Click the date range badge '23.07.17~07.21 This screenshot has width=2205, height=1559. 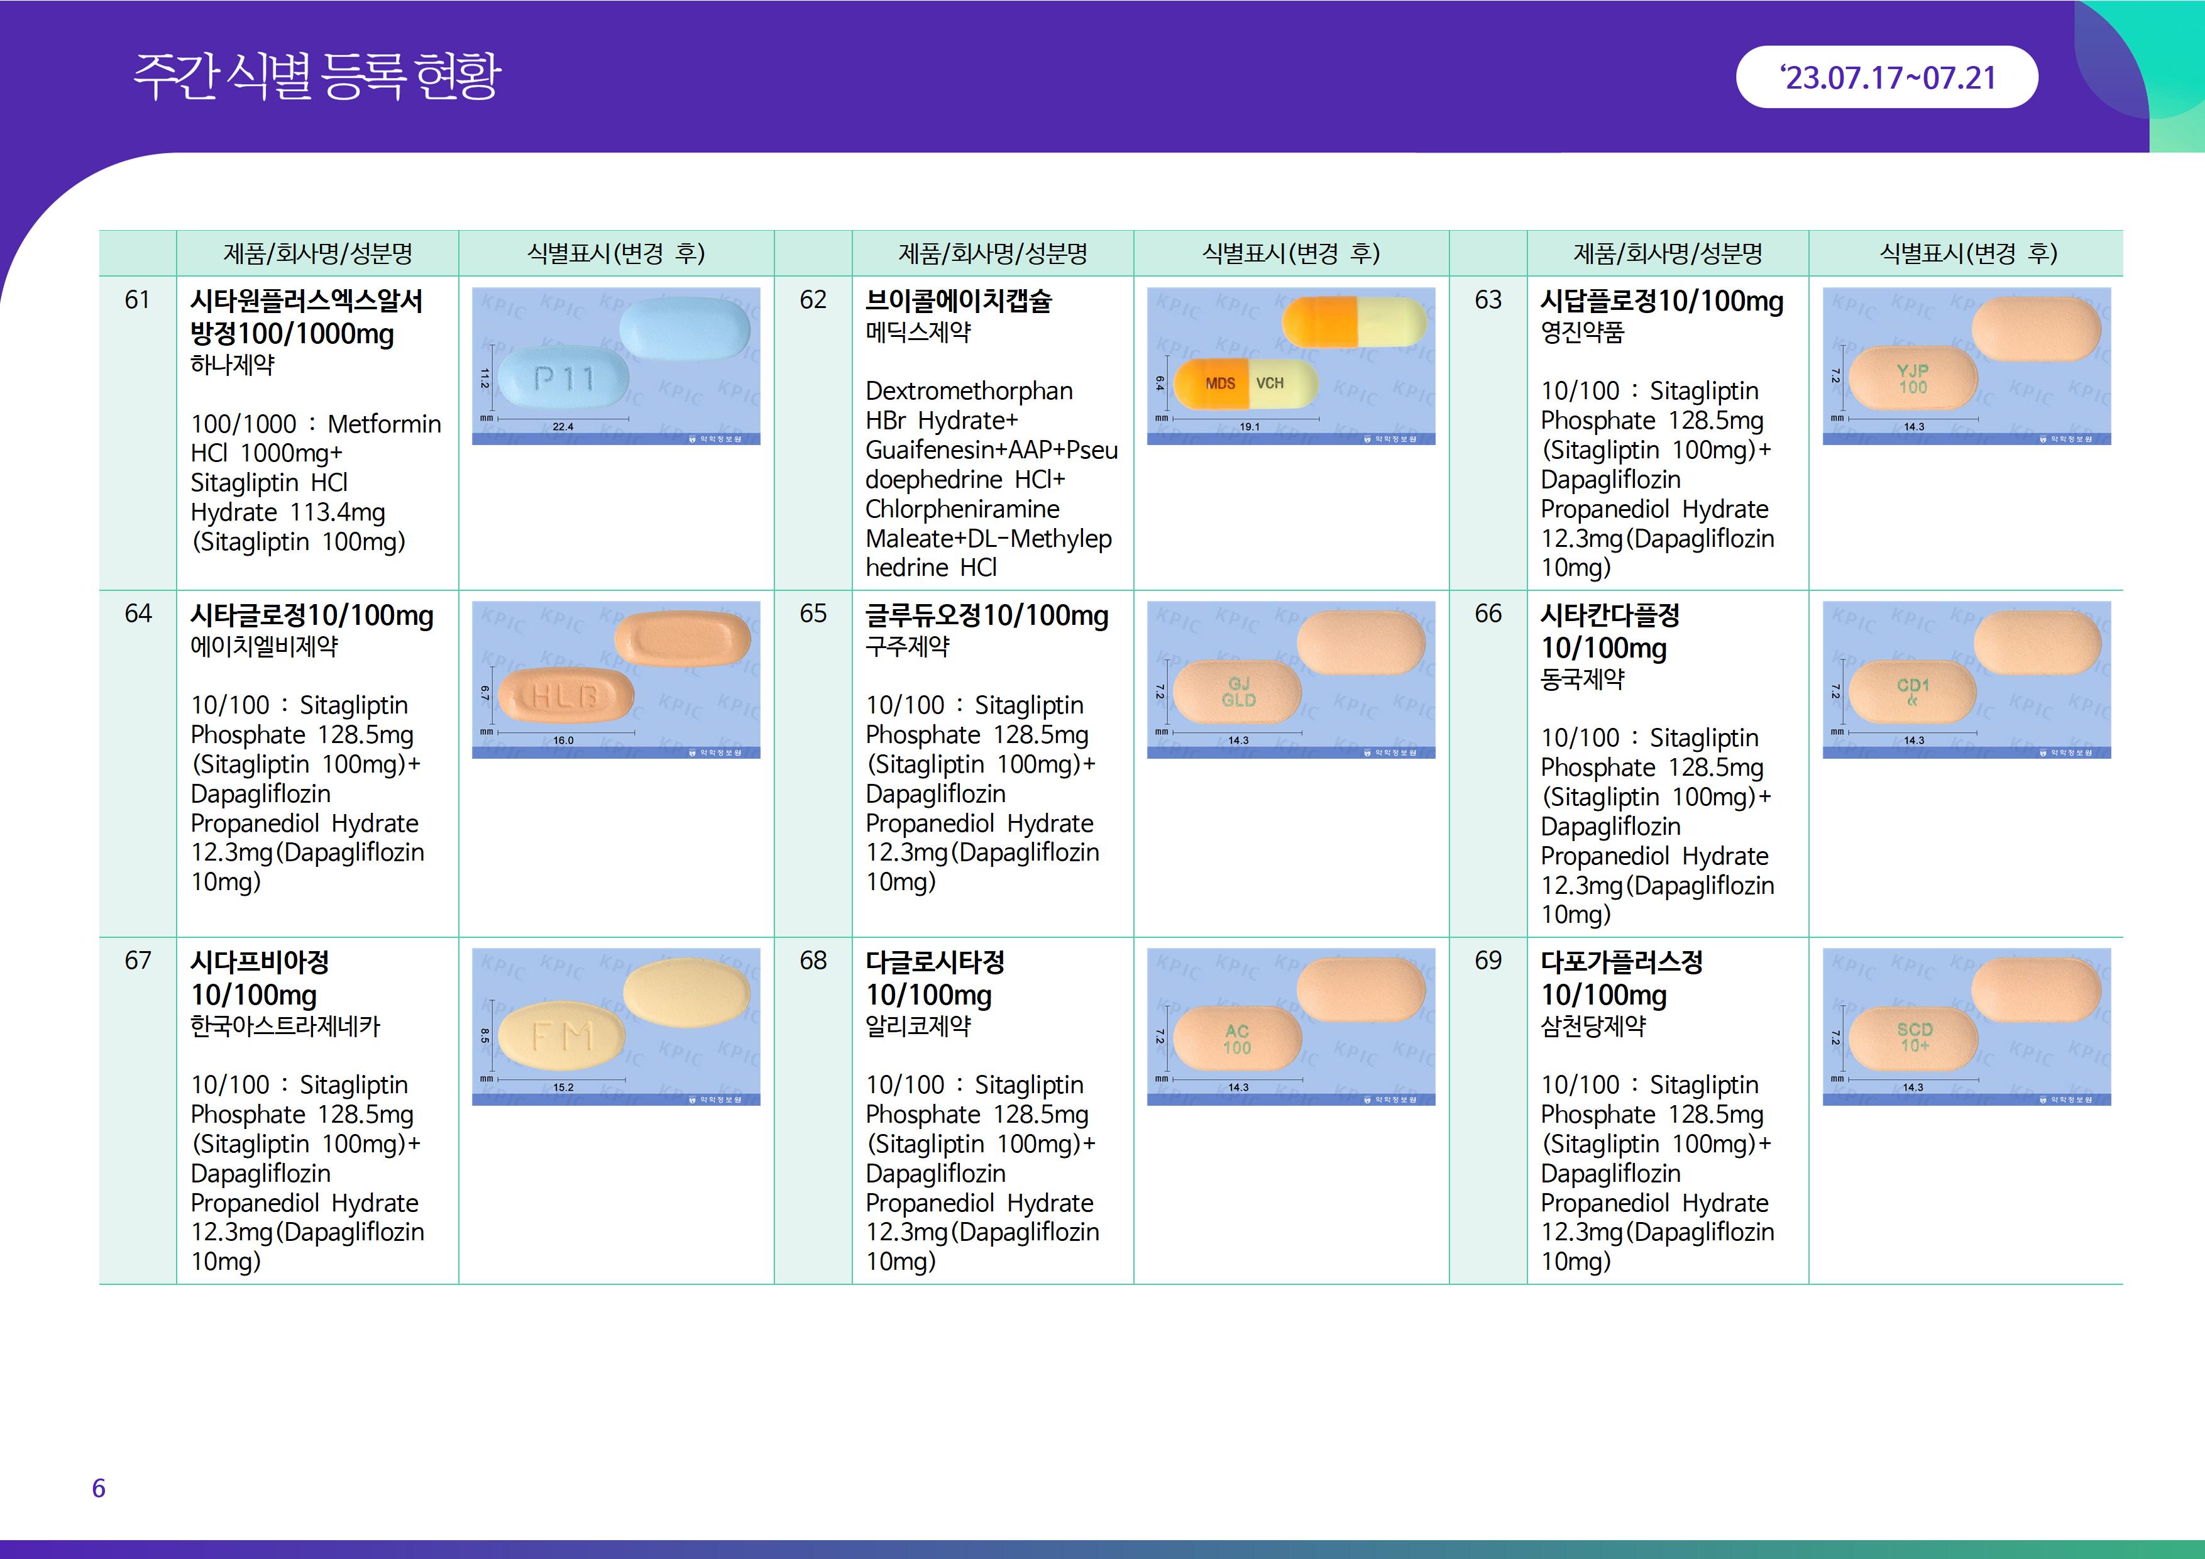[1886, 77]
